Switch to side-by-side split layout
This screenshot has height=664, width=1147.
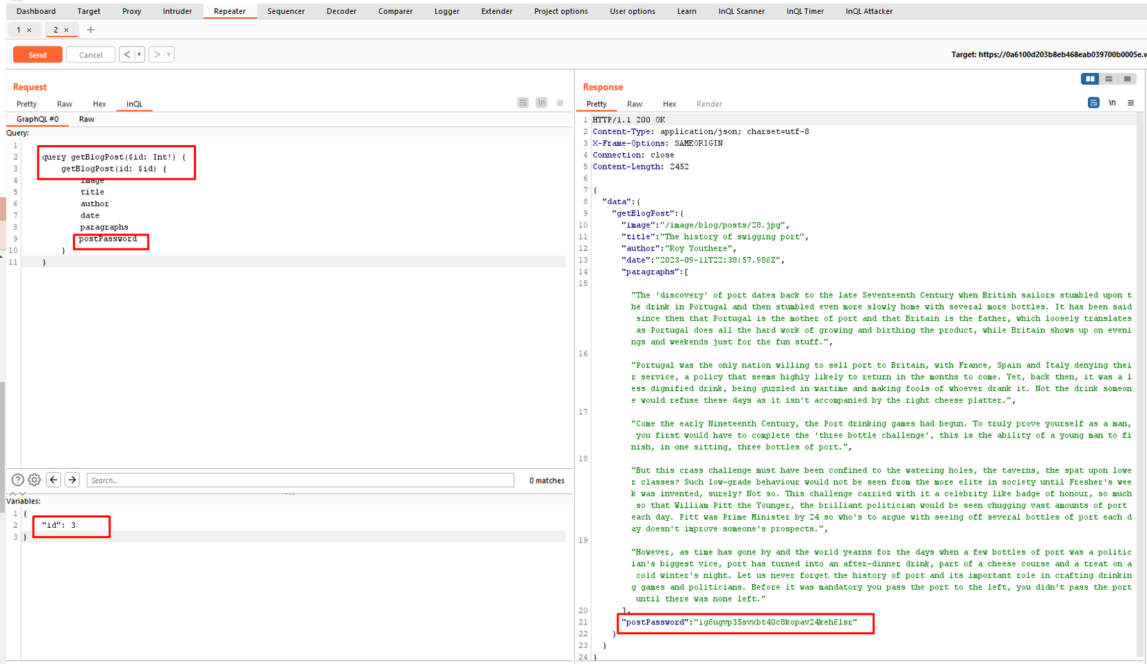tap(1090, 79)
